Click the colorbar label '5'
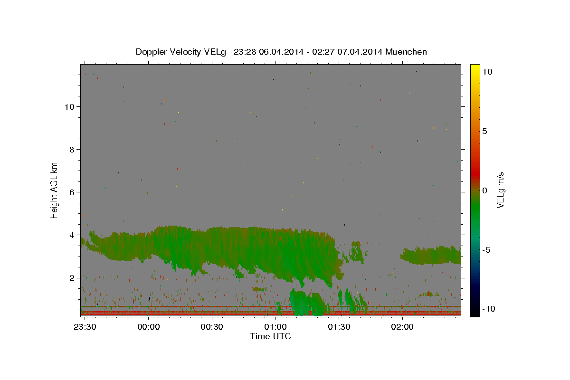 click(484, 131)
